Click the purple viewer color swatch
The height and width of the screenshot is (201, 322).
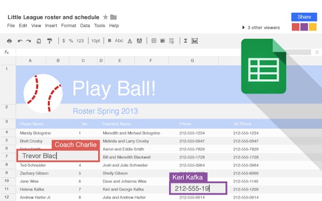[304, 27]
